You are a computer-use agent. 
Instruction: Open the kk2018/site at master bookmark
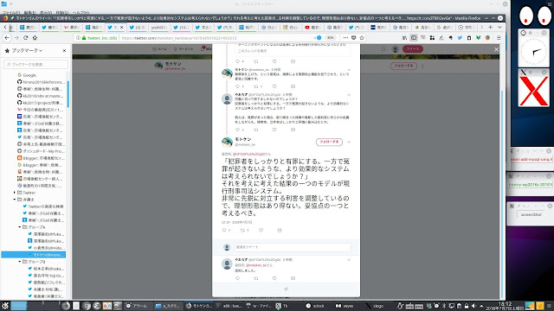click(x=41, y=96)
